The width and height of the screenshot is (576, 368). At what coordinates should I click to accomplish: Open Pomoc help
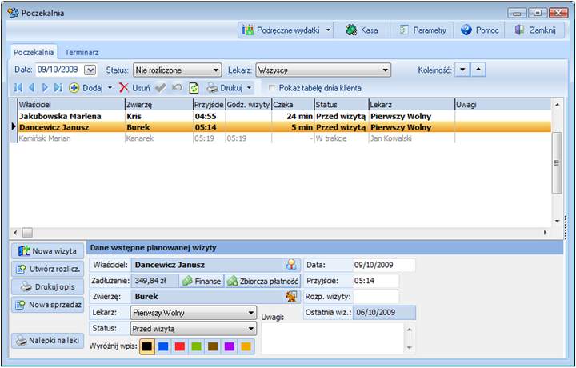coord(479,30)
